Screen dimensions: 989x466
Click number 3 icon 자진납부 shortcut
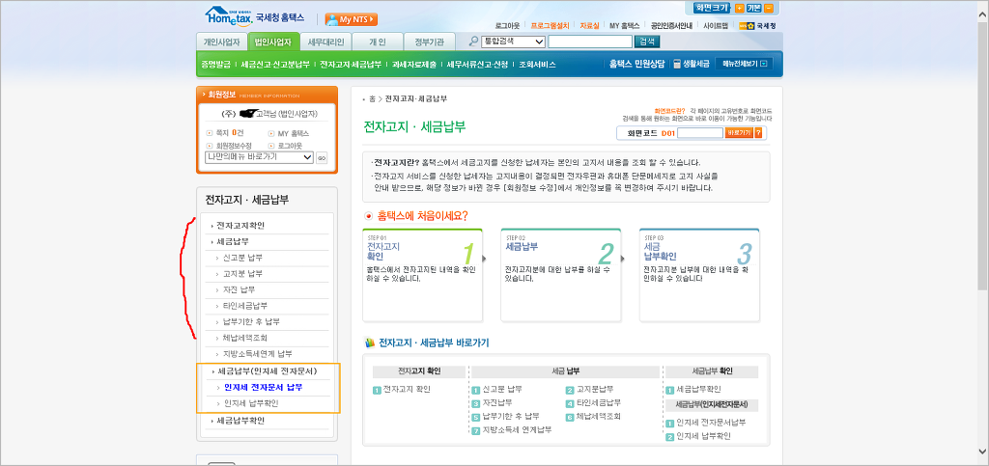coord(476,403)
